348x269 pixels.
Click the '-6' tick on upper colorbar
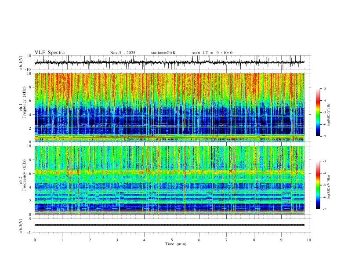tap(324, 124)
